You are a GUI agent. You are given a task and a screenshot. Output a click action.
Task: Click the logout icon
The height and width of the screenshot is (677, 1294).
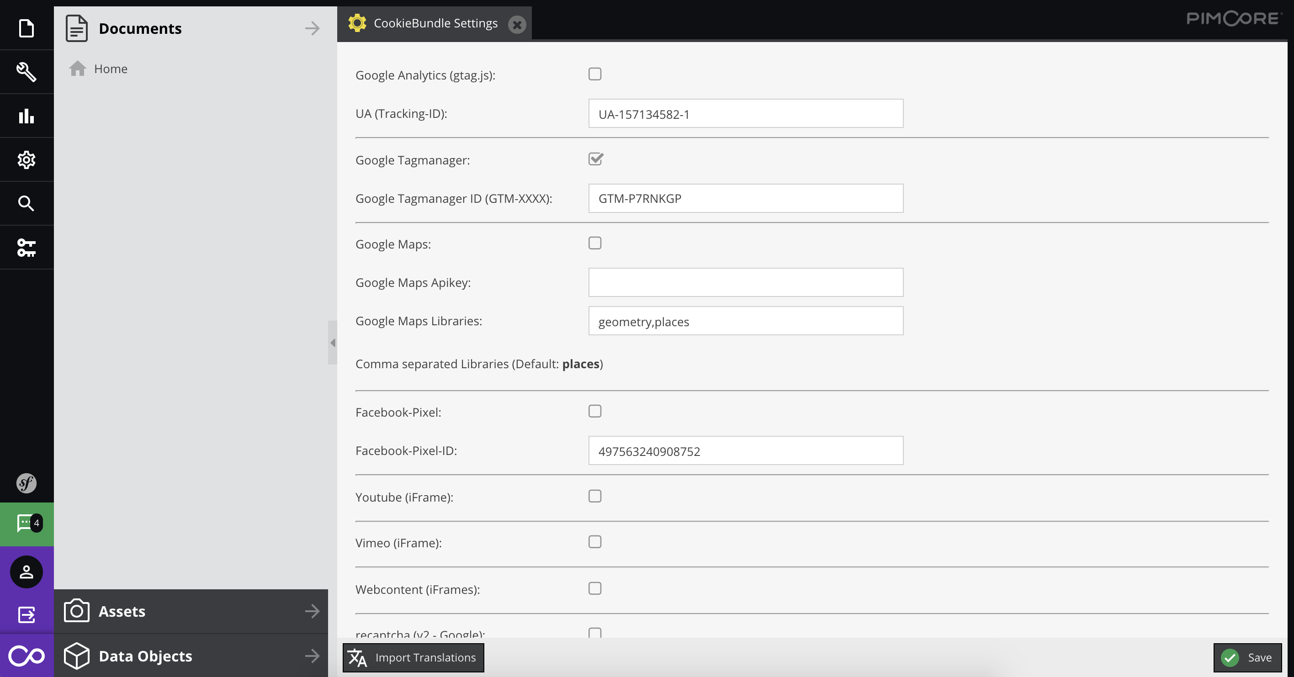click(26, 615)
